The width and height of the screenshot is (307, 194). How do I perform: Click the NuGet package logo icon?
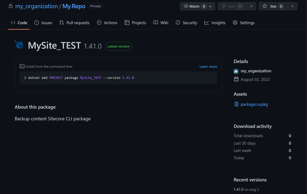[19, 45]
